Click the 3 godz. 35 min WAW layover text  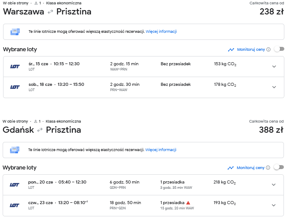176,187
